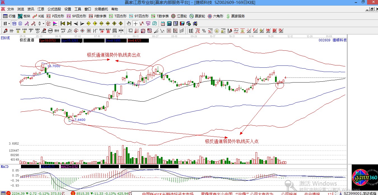This screenshot has height=195, width=378.
Task: Expand the candlestick style dropdown arrow
Action: (44, 24)
